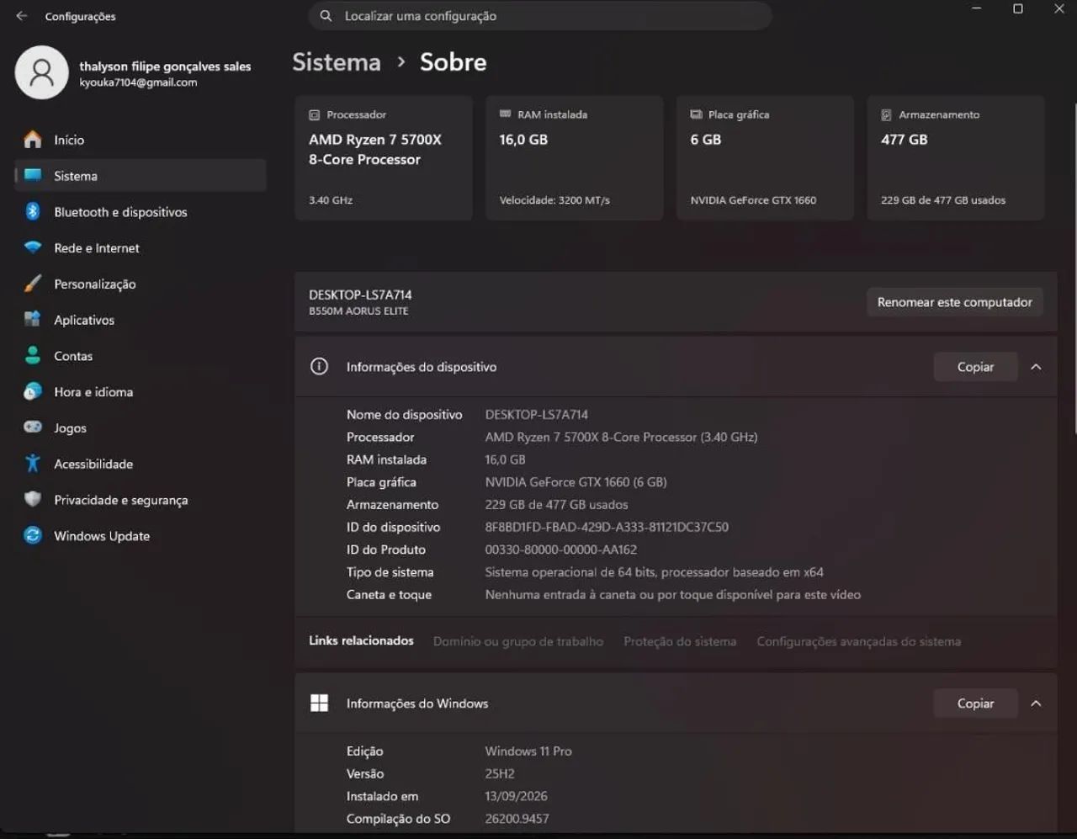
Task: Click the Placa gráfica card icon
Action: [x=696, y=114]
